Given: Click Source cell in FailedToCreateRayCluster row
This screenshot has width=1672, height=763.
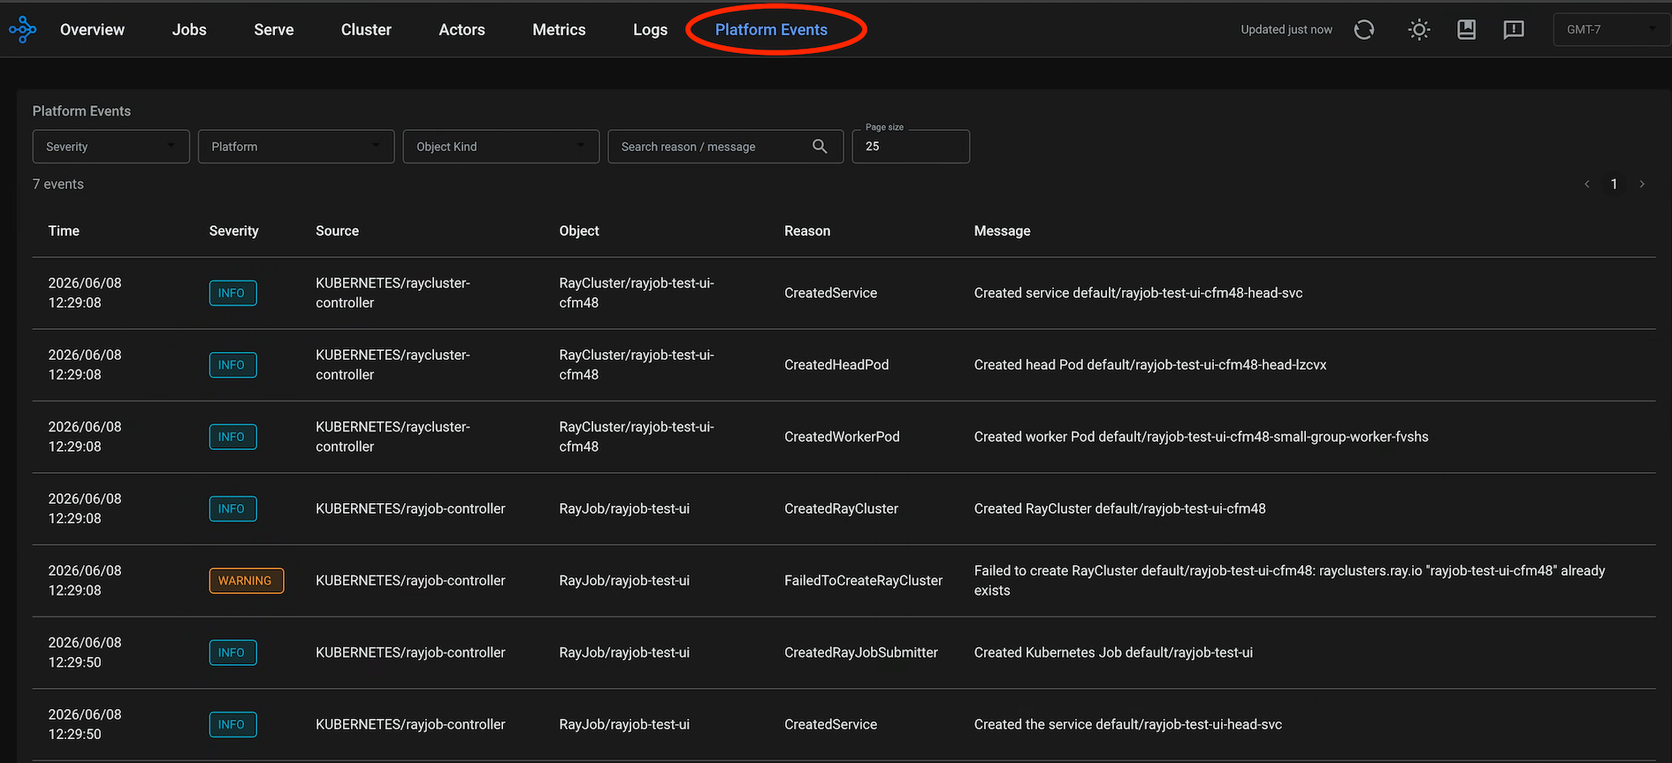Looking at the screenshot, I should (410, 581).
